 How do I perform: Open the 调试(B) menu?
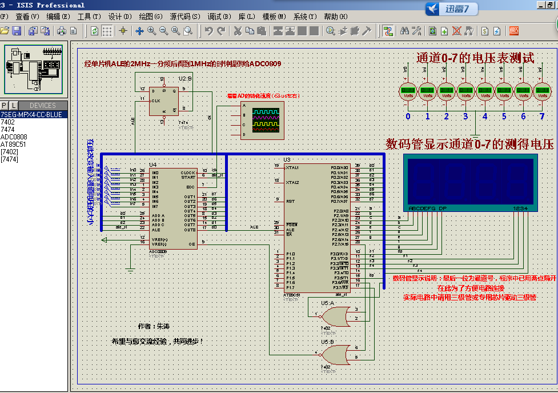pyautogui.click(x=219, y=17)
